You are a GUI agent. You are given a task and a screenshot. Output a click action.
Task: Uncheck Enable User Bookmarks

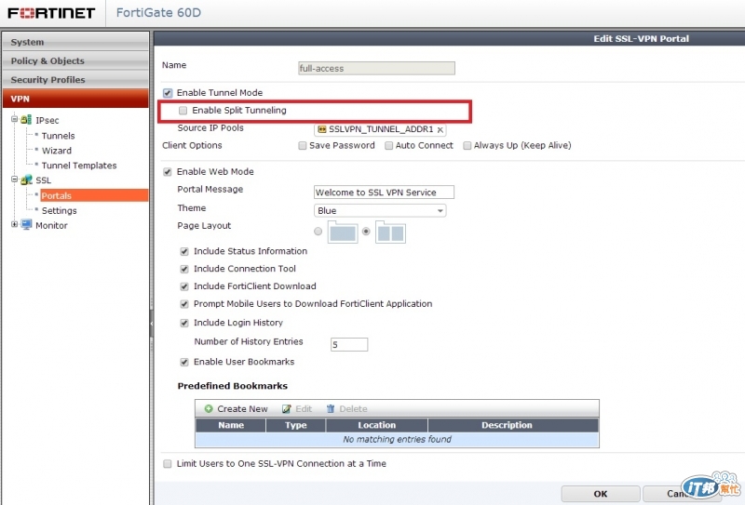(184, 362)
